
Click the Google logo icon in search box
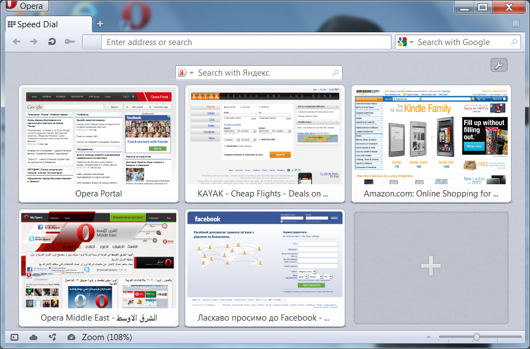402,42
